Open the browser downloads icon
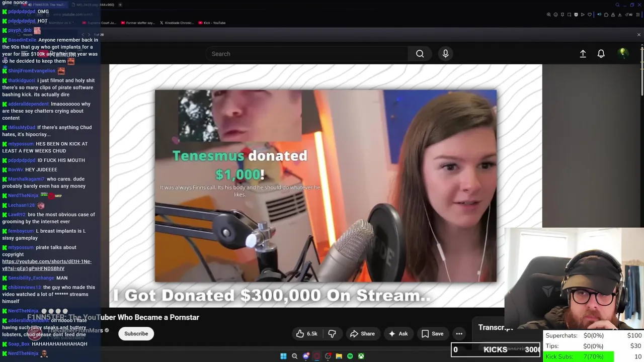This screenshot has width=644, height=362. (x=620, y=15)
